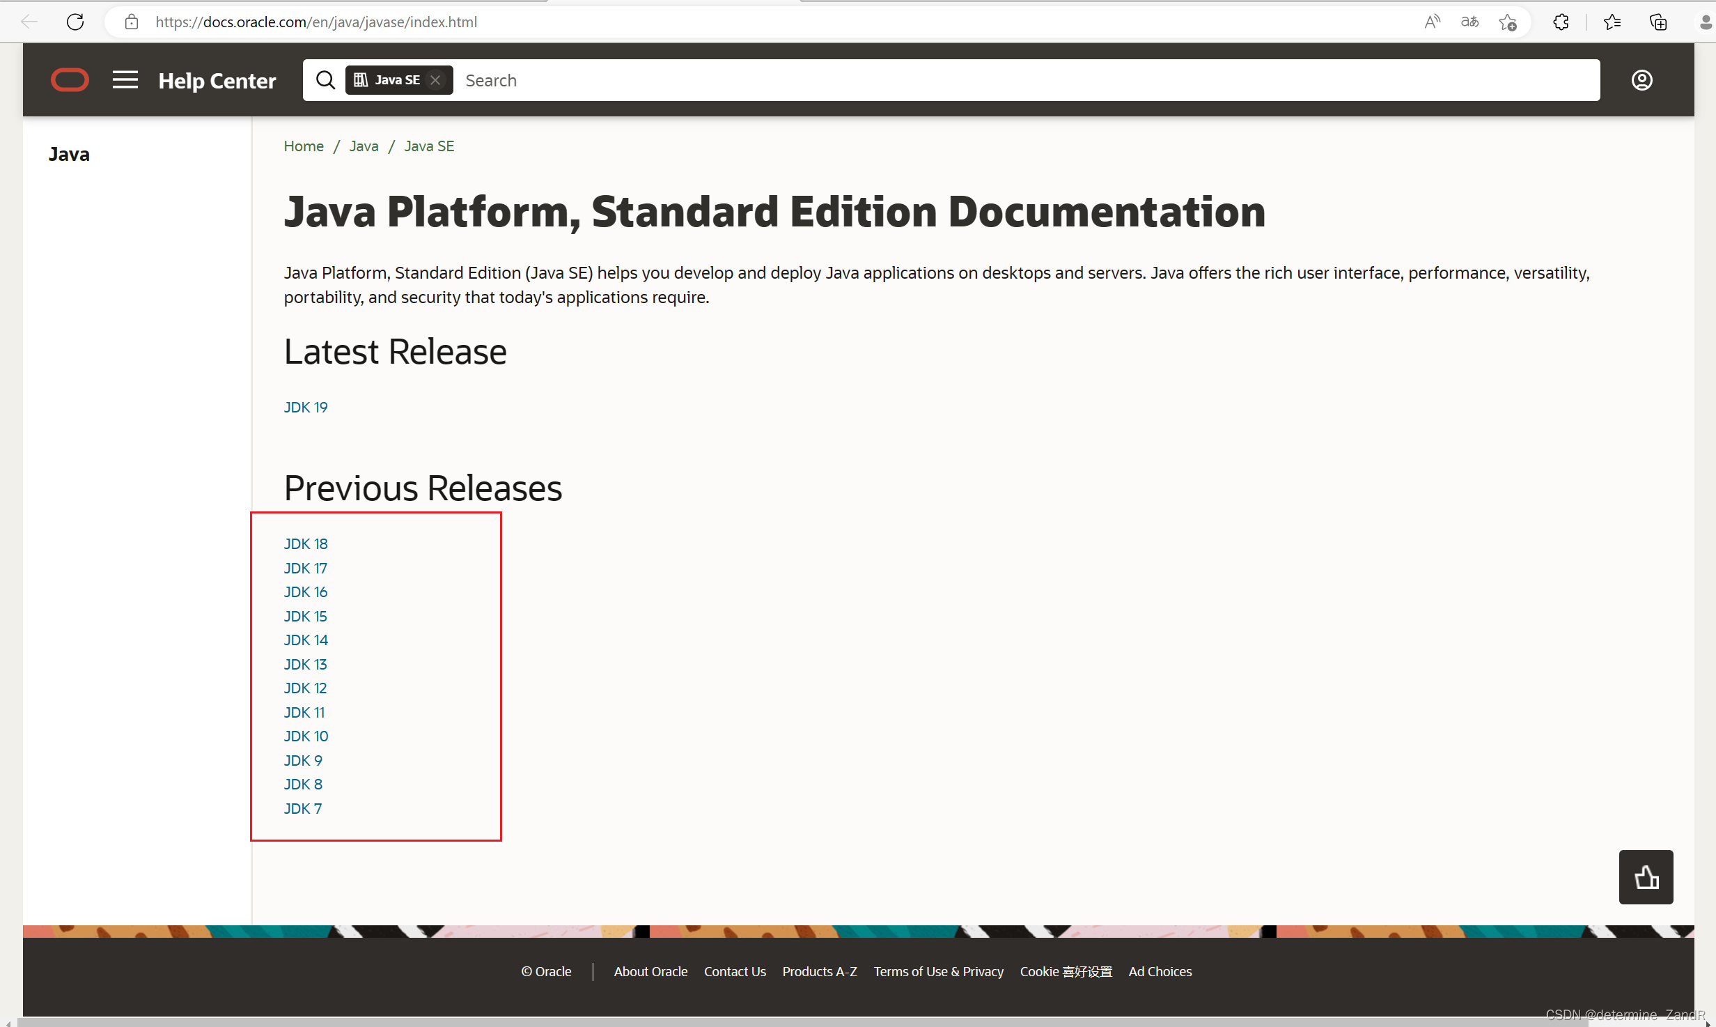The width and height of the screenshot is (1716, 1027).
Task: Open JDK 16 documentation
Action: [305, 592]
